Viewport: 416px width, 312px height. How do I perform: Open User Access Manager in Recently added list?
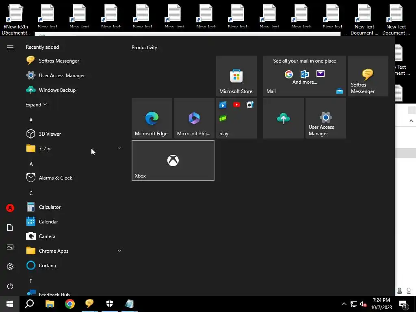(x=74, y=75)
